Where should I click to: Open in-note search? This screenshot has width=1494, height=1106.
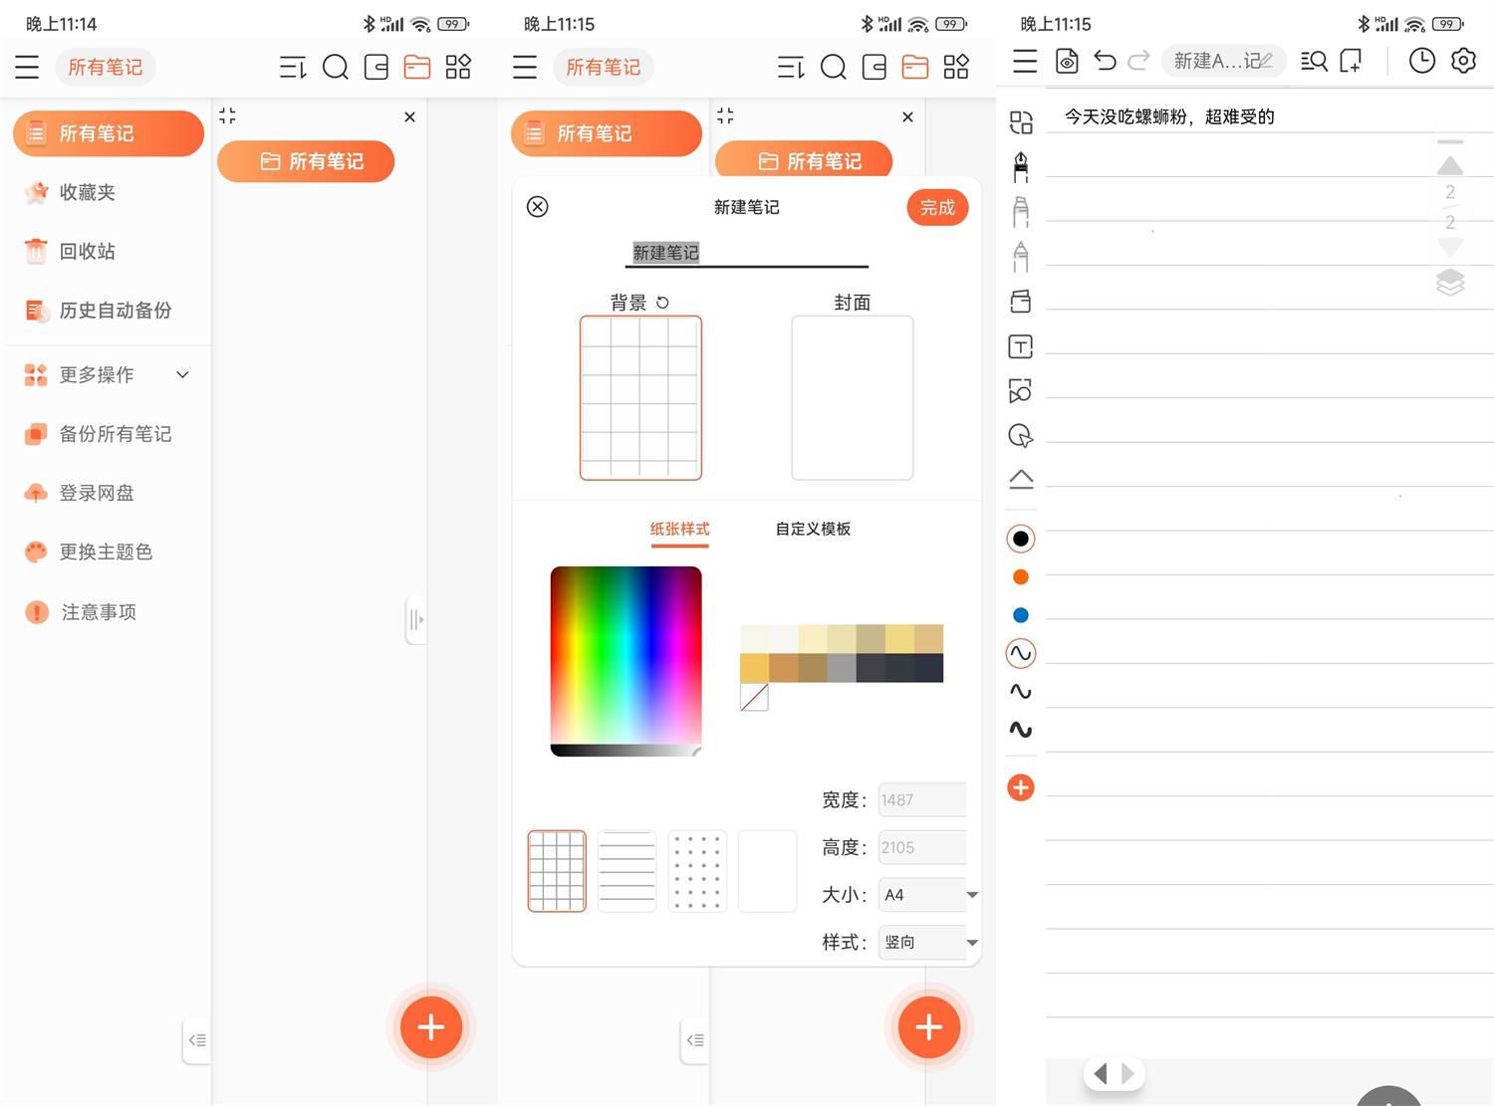point(1314,61)
